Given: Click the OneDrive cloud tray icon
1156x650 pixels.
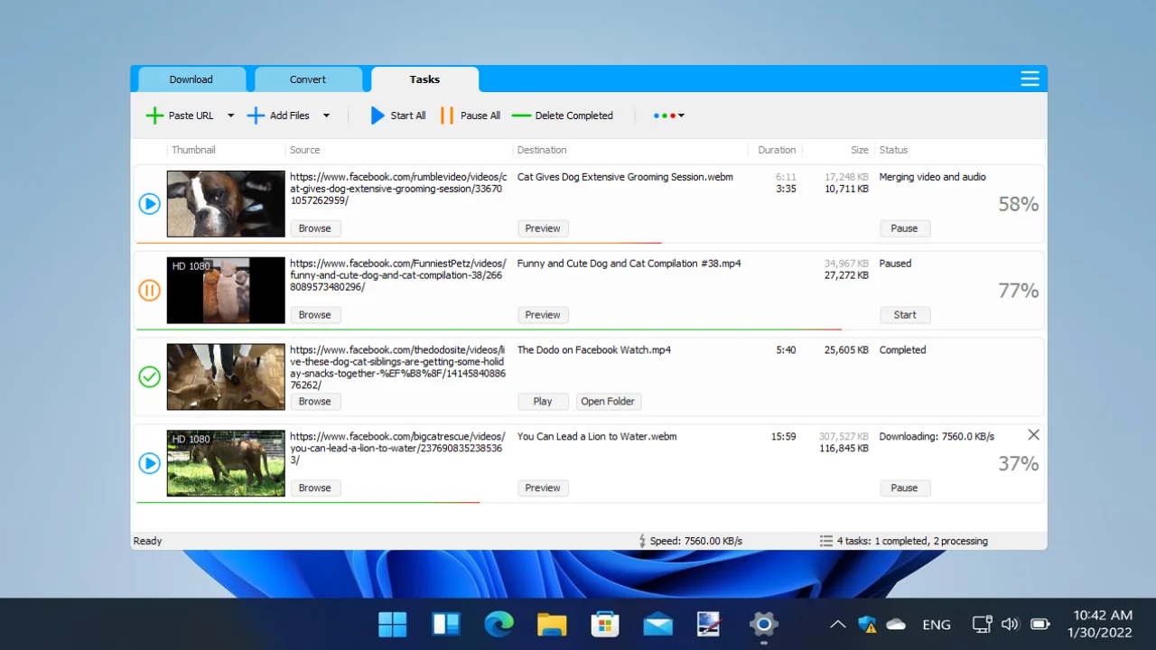Looking at the screenshot, I should click(896, 624).
